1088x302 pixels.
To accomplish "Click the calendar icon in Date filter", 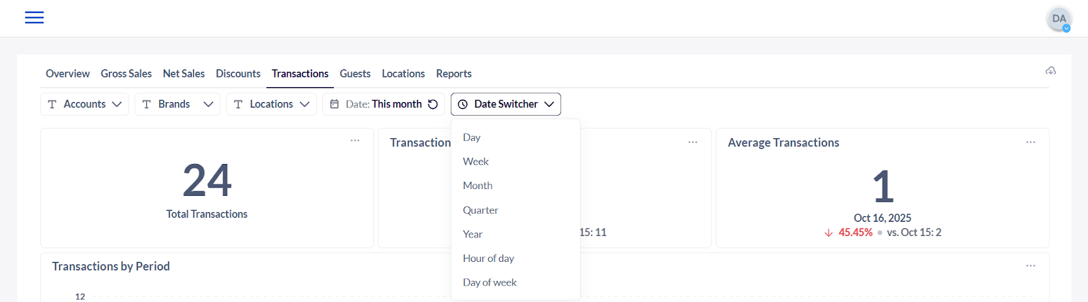I will click(335, 104).
